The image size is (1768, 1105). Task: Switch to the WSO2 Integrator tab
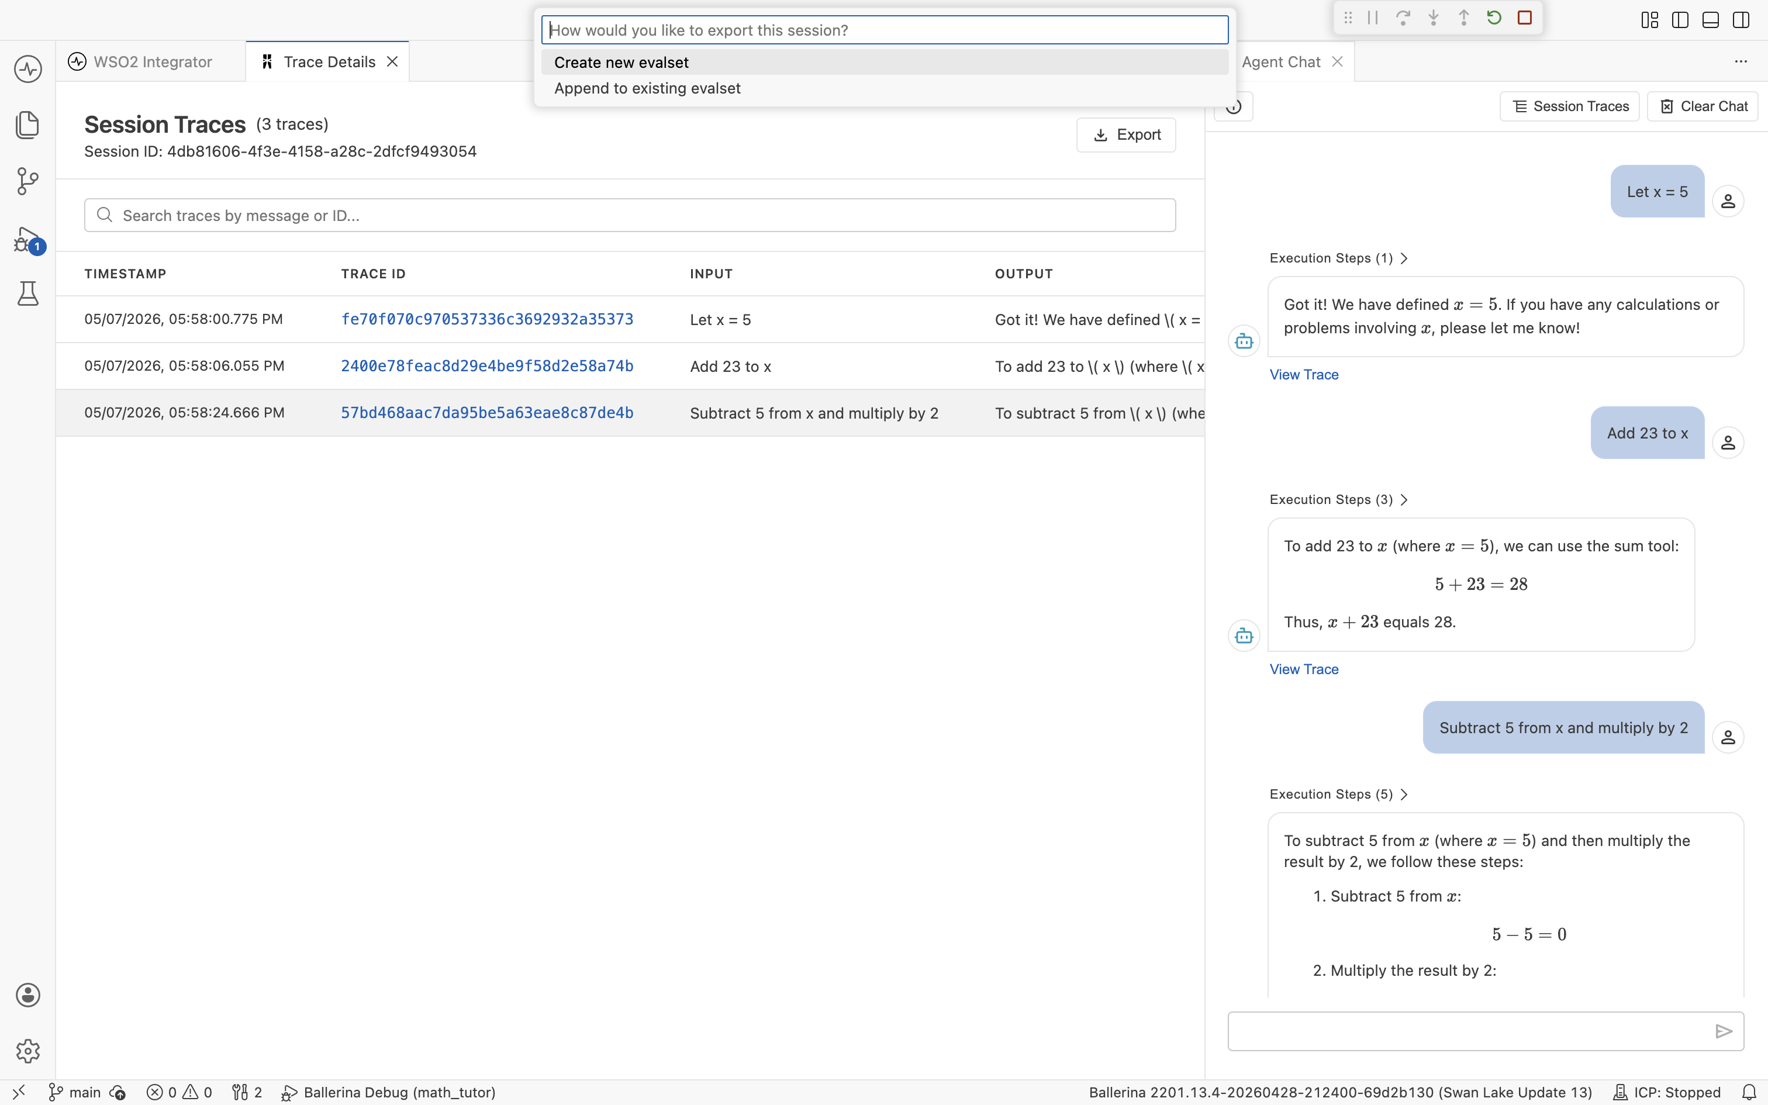(x=151, y=61)
